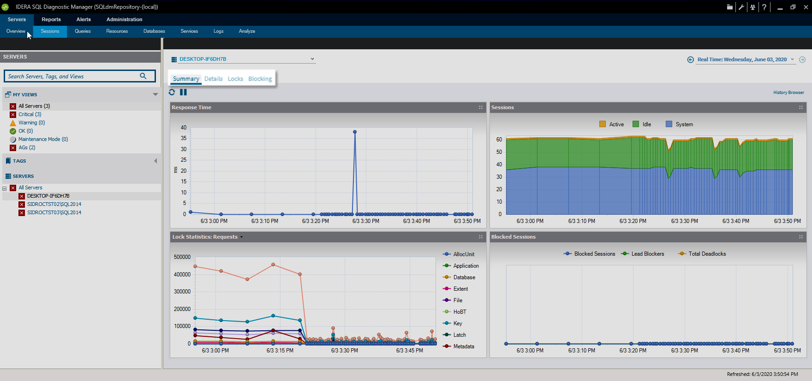Open the folder icon in title bar
The width and height of the screenshot is (812, 381).
point(730,7)
